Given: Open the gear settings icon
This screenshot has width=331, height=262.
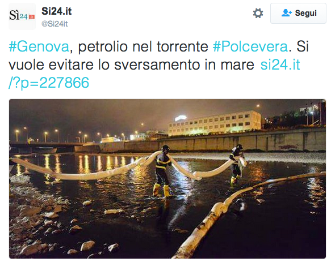Looking at the screenshot, I should pyautogui.click(x=258, y=13).
